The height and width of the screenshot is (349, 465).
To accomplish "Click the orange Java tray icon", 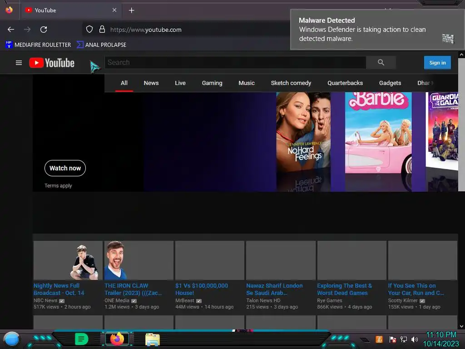I will (379, 339).
